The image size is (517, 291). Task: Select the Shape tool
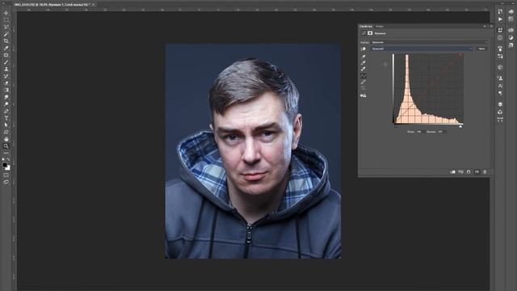coord(6,132)
